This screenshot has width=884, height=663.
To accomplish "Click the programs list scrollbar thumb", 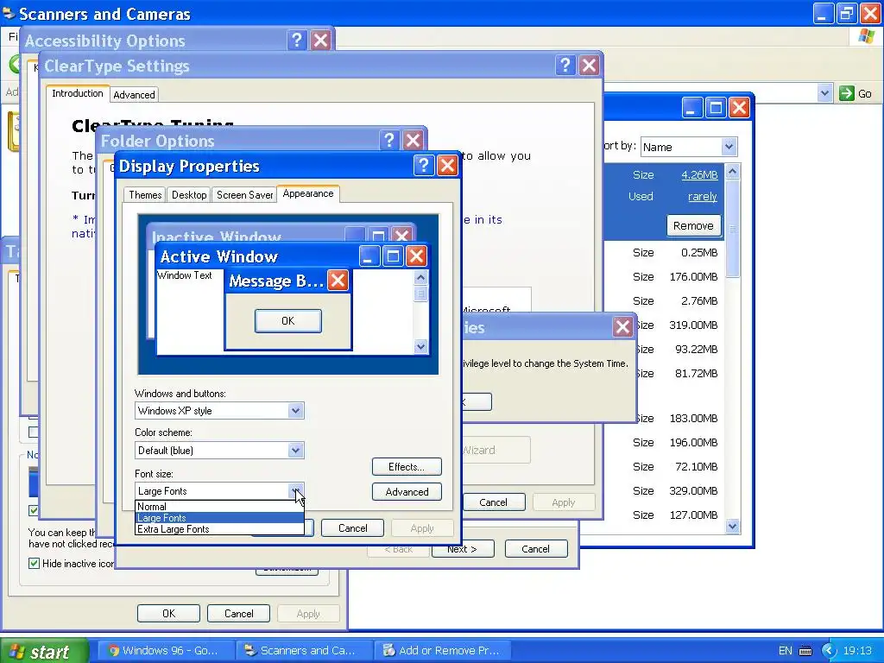I will (732, 228).
